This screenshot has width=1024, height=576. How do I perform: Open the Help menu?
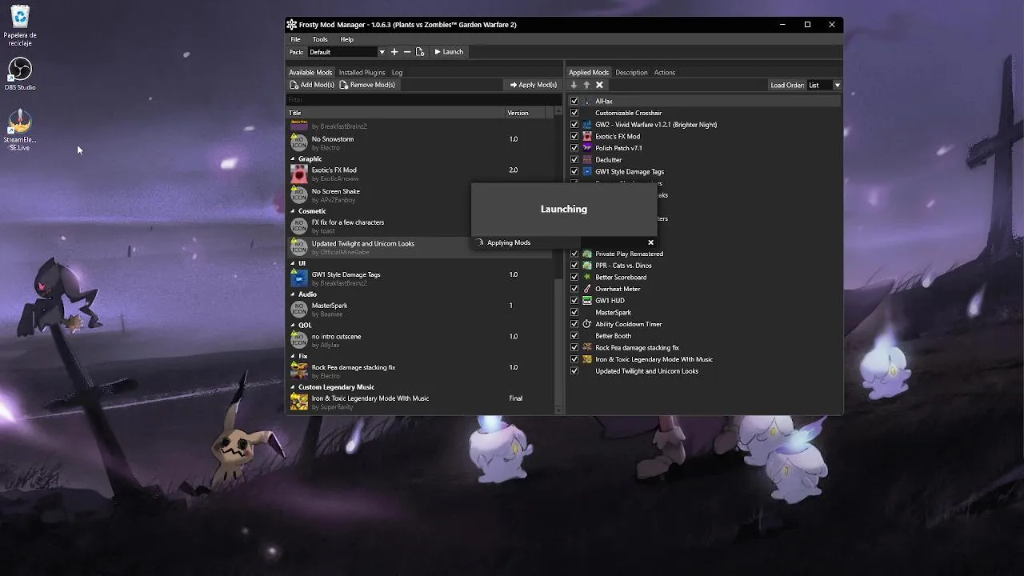[x=347, y=39]
